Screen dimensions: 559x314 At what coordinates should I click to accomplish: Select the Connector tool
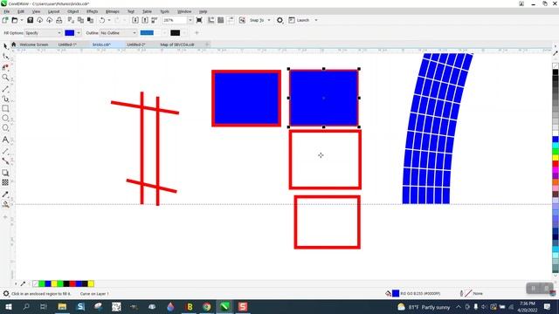(5, 161)
